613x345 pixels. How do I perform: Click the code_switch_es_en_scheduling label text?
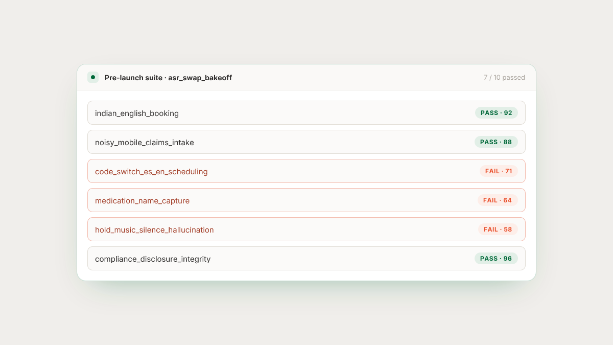tap(151, 172)
